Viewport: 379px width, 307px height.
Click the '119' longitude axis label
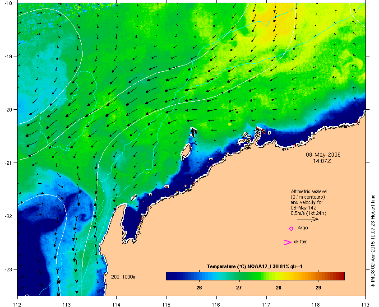click(x=365, y=305)
